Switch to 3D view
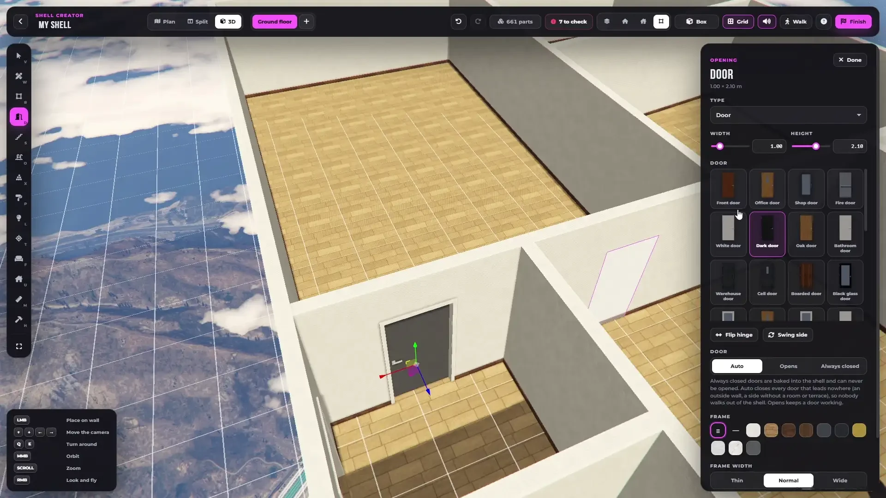This screenshot has height=498, width=886. pyautogui.click(x=228, y=22)
